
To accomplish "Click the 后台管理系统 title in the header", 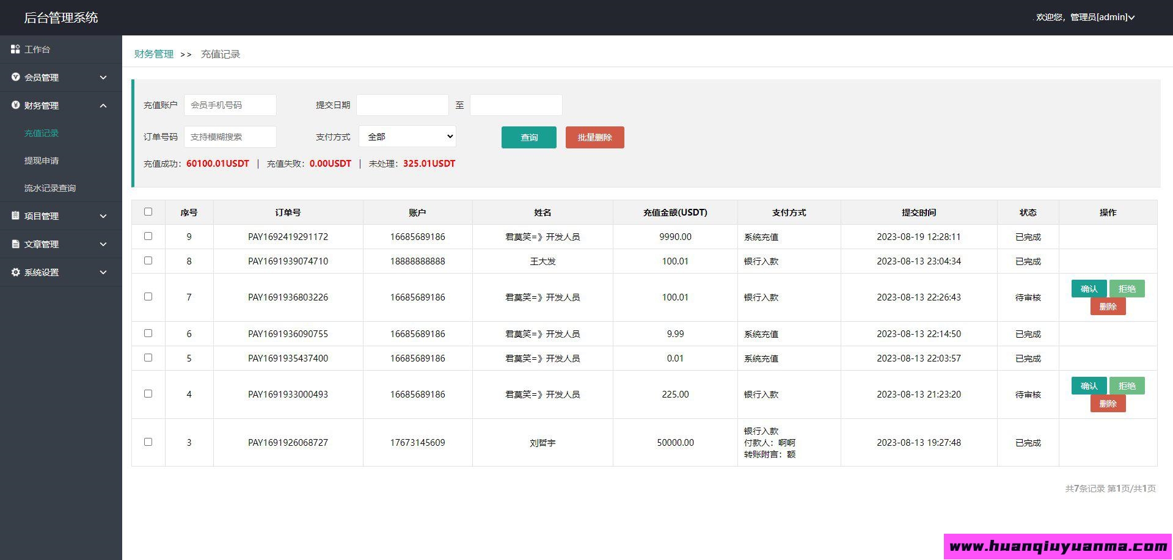I will (61, 18).
